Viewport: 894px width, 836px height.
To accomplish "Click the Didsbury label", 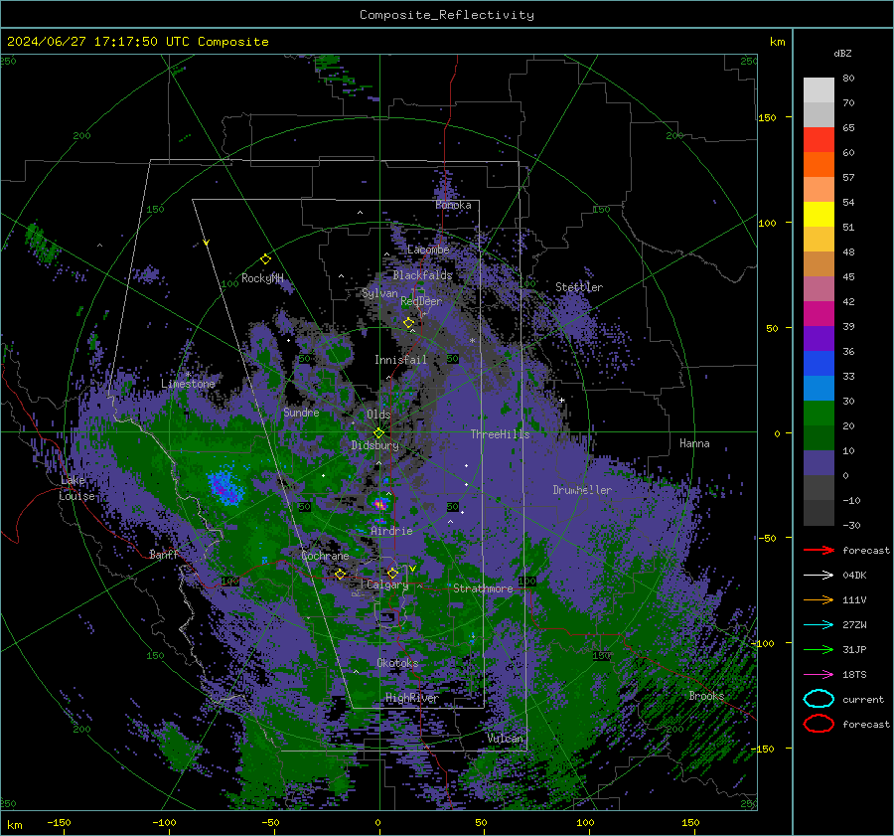I will pos(375,445).
